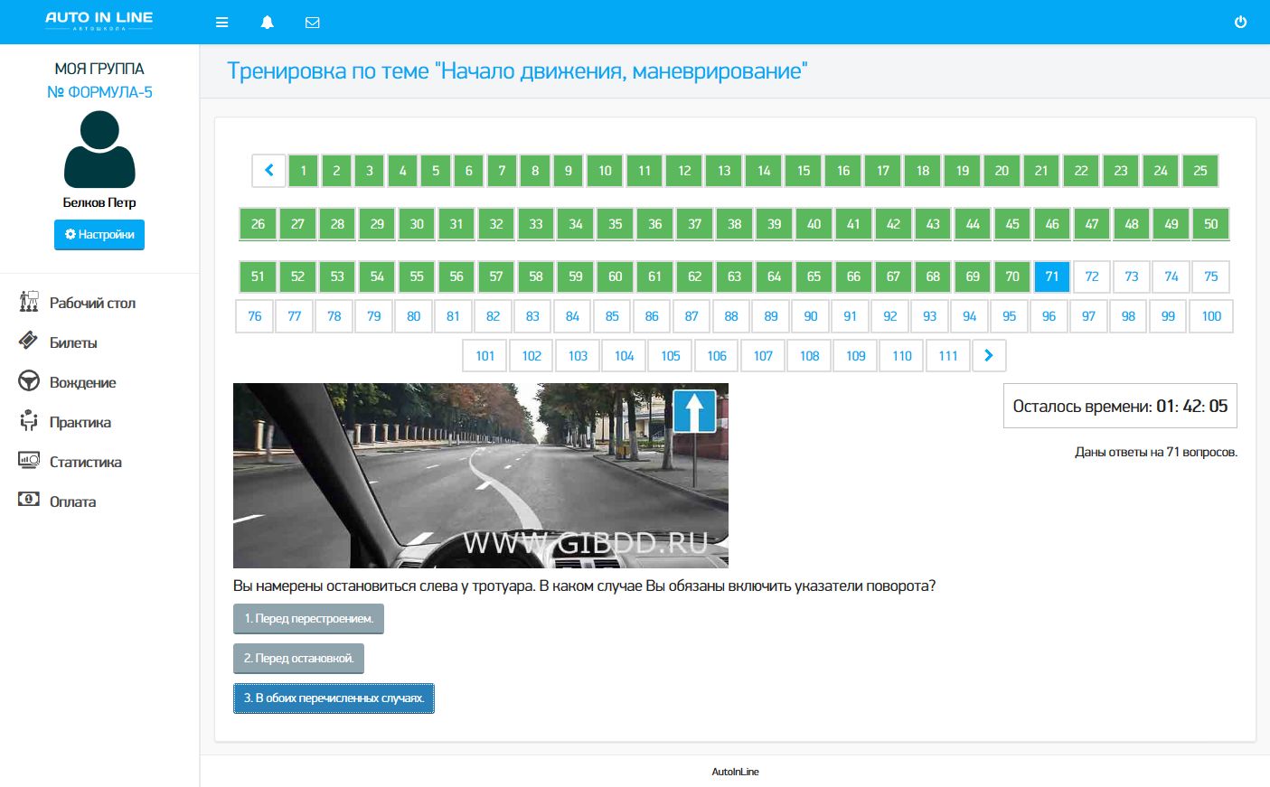Click the Auto In Line logo
Screen dimensions: 1270x787
(x=99, y=20)
